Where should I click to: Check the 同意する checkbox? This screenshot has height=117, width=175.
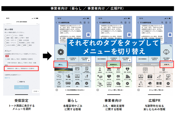18,82
